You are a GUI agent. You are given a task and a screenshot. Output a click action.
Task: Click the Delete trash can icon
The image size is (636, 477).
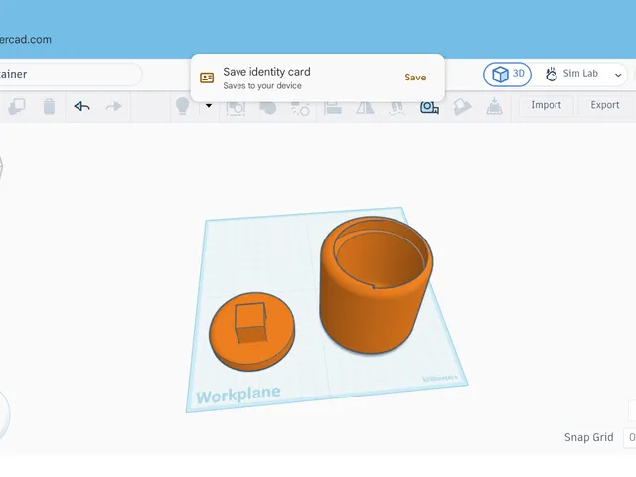tap(49, 106)
